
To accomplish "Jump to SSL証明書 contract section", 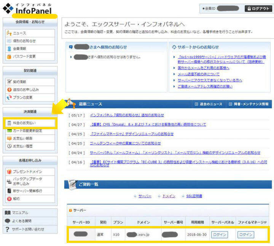I will coord(194,196).
